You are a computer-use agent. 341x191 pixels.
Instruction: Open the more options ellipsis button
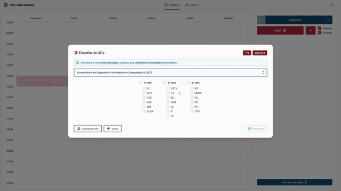[x=310, y=30]
